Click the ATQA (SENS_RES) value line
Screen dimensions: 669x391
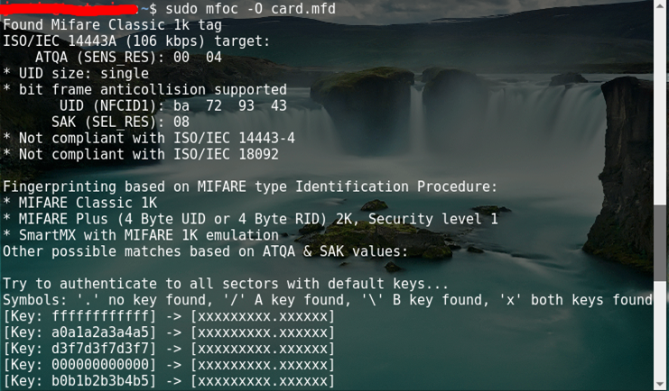[128, 57]
